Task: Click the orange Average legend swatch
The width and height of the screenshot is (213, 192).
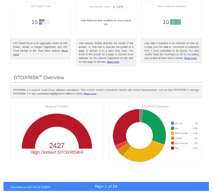Action: [x=173, y=138]
